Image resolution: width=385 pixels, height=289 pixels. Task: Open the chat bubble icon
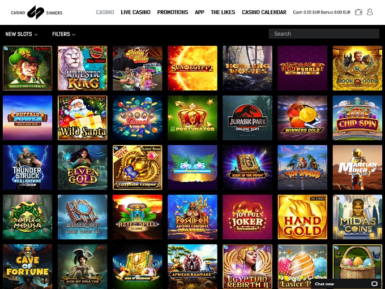374,284
